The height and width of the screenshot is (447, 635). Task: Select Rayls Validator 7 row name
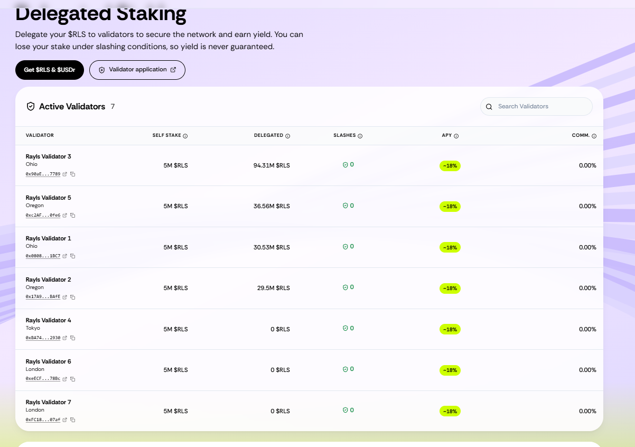(x=48, y=402)
